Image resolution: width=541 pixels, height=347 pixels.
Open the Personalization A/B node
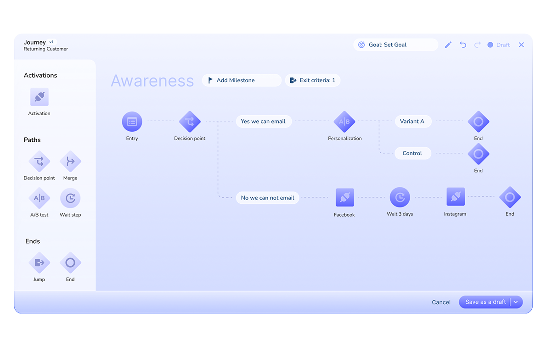[x=344, y=122]
